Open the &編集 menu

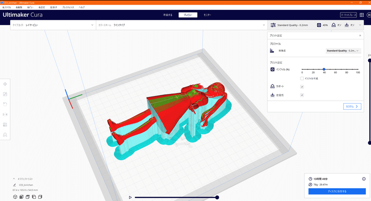(x=19, y=7)
